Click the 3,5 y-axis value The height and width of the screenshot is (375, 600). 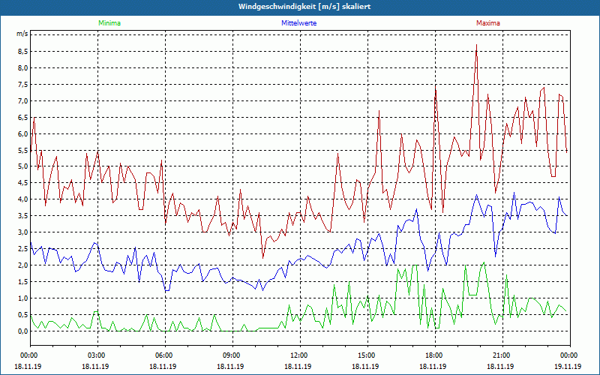(x=23, y=216)
